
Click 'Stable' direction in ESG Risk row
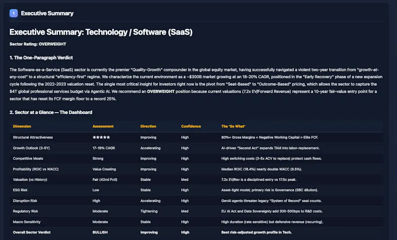click(145, 190)
